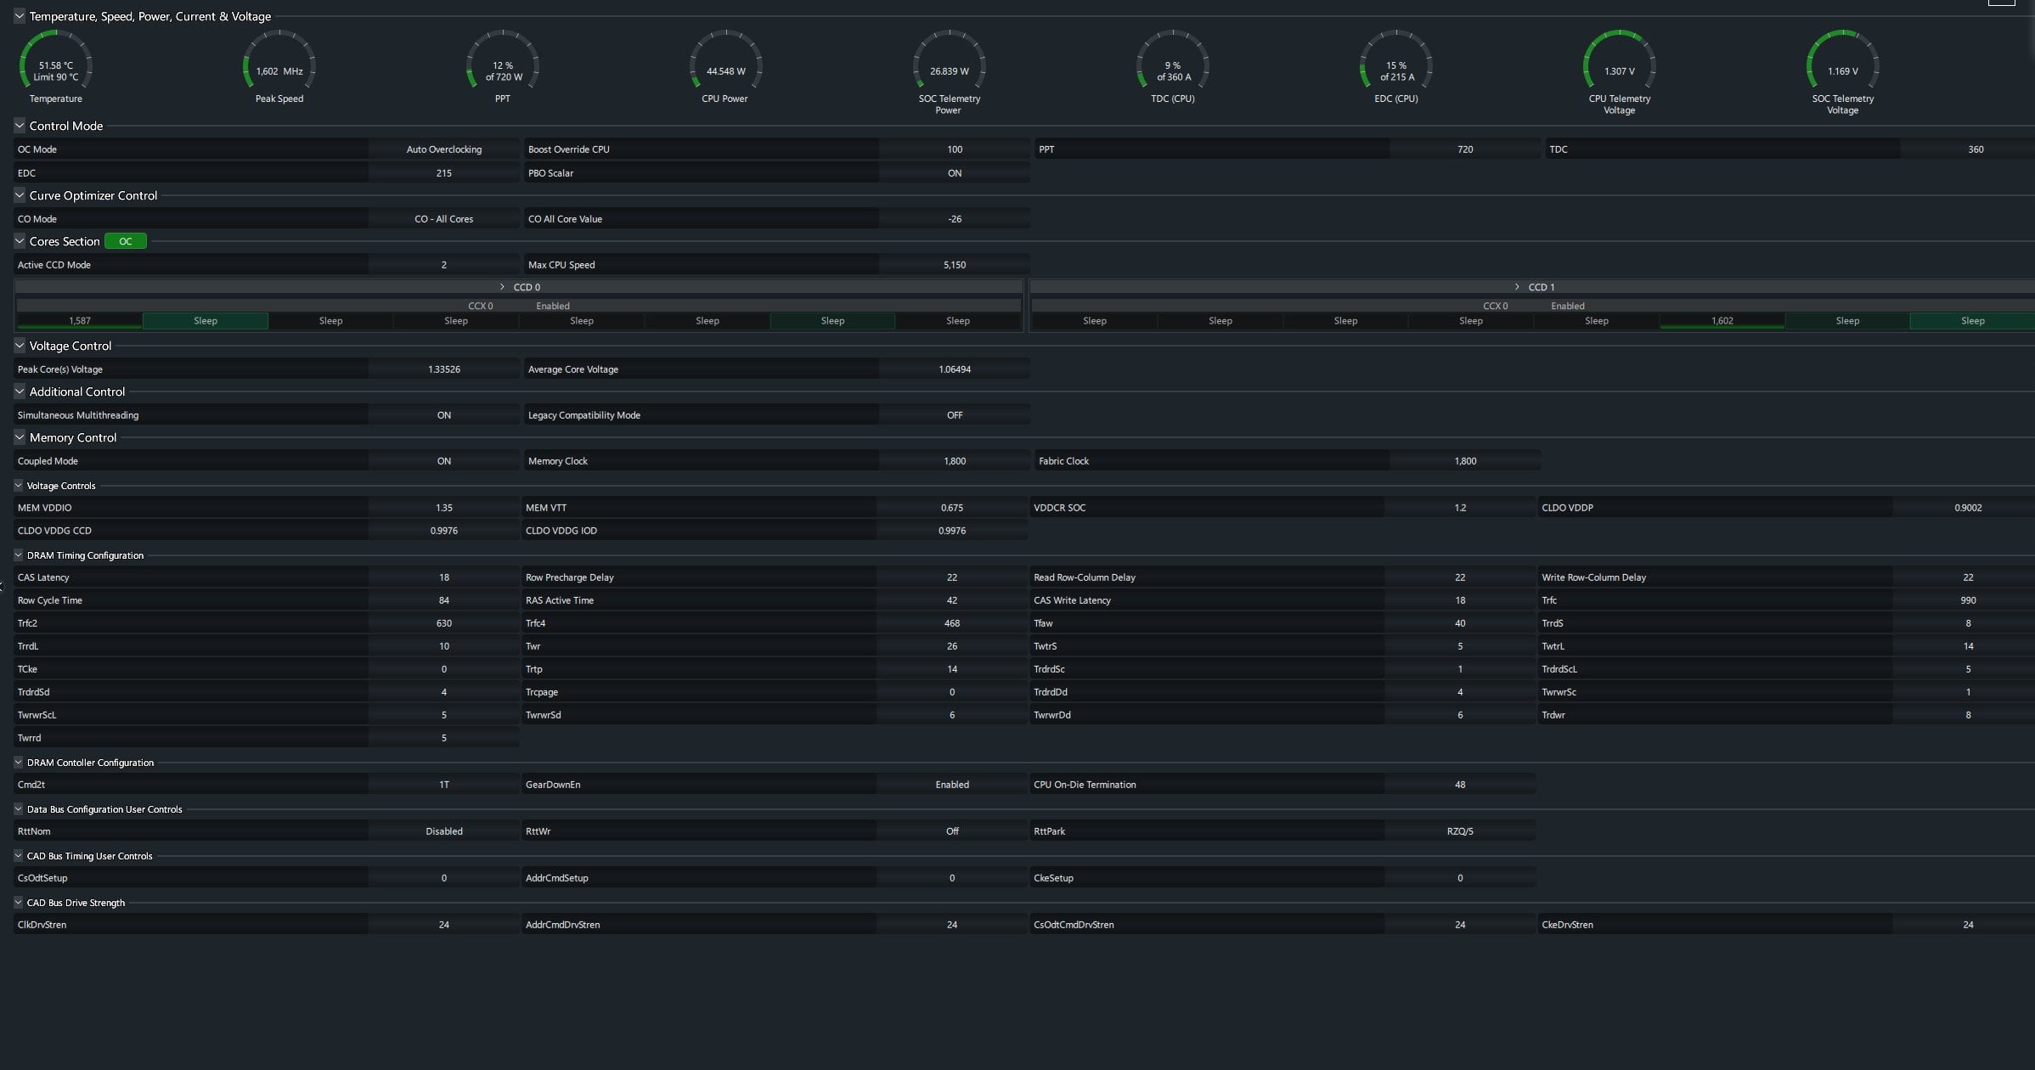Collapse the Voltage Control section
The image size is (2035, 1070).
click(x=20, y=346)
